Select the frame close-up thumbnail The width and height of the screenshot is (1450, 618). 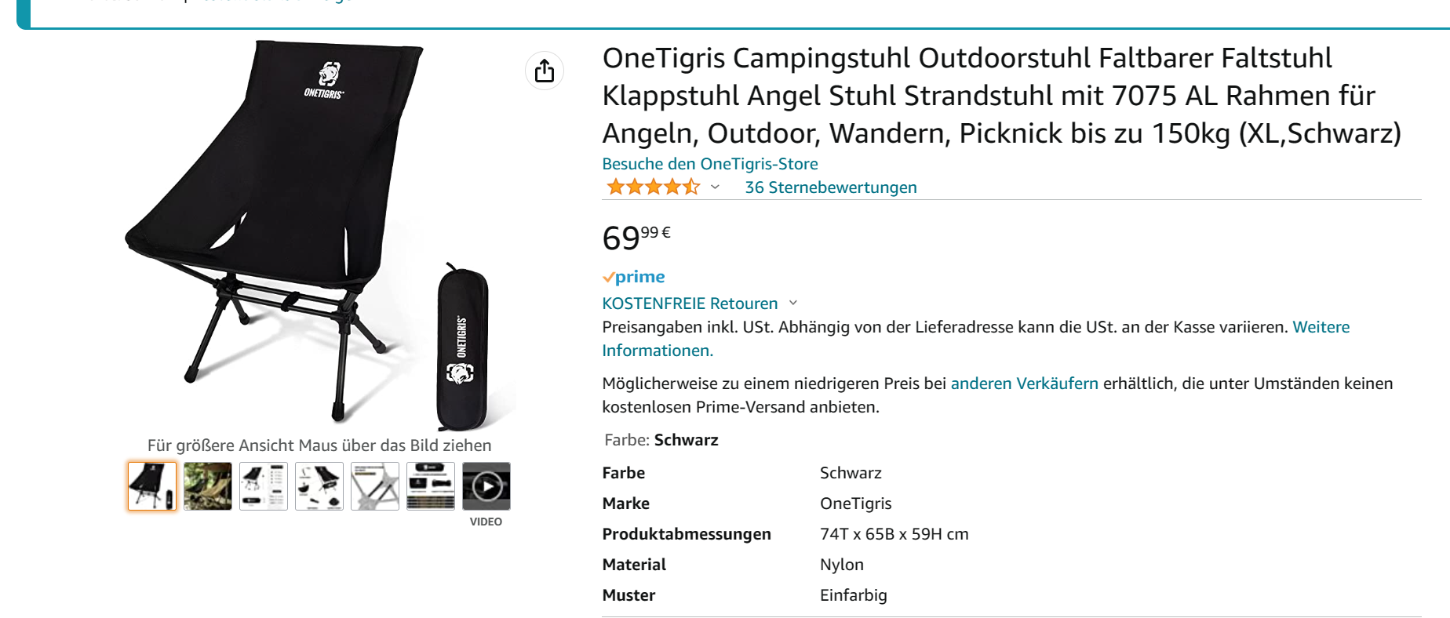(x=375, y=486)
